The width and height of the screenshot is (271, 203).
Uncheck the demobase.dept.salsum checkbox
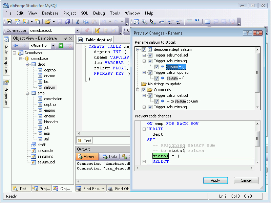[x=144, y=50]
